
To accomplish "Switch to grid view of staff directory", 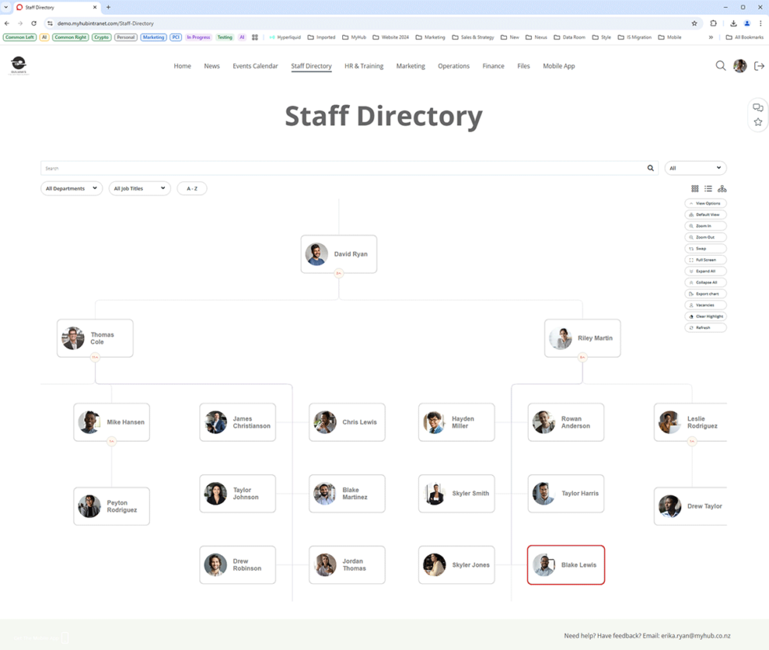I will (x=694, y=188).
